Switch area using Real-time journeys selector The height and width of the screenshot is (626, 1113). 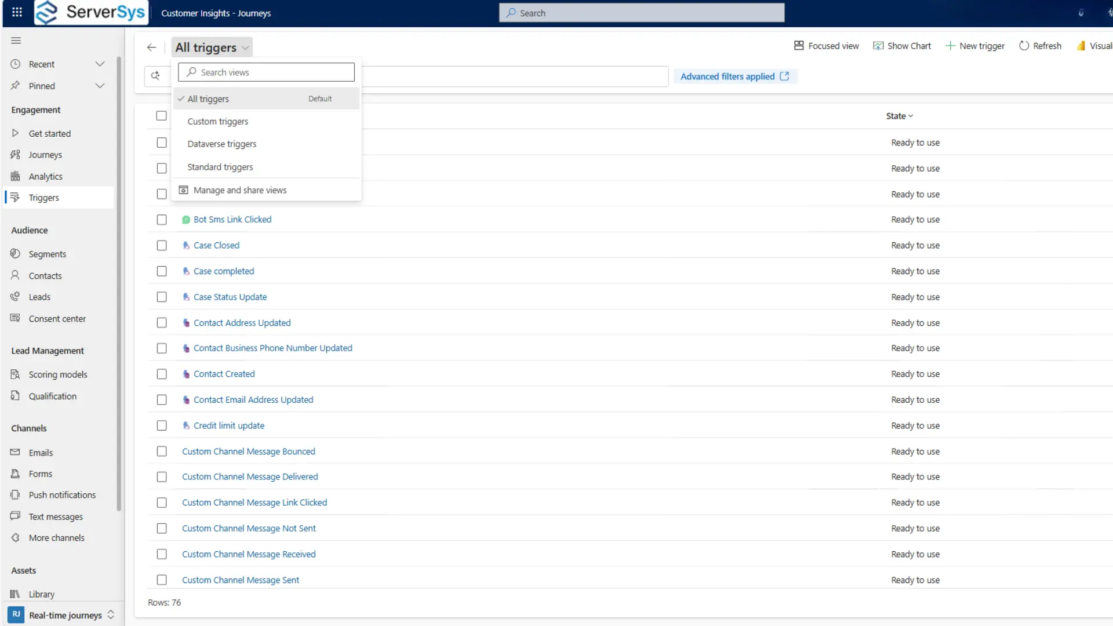point(65,615)
